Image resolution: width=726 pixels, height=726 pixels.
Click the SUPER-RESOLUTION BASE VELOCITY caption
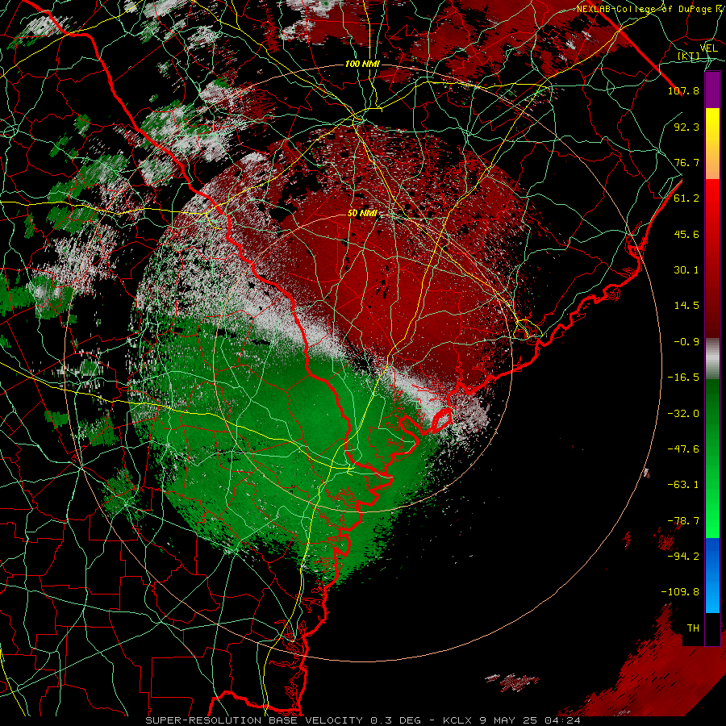coord(254,720)
